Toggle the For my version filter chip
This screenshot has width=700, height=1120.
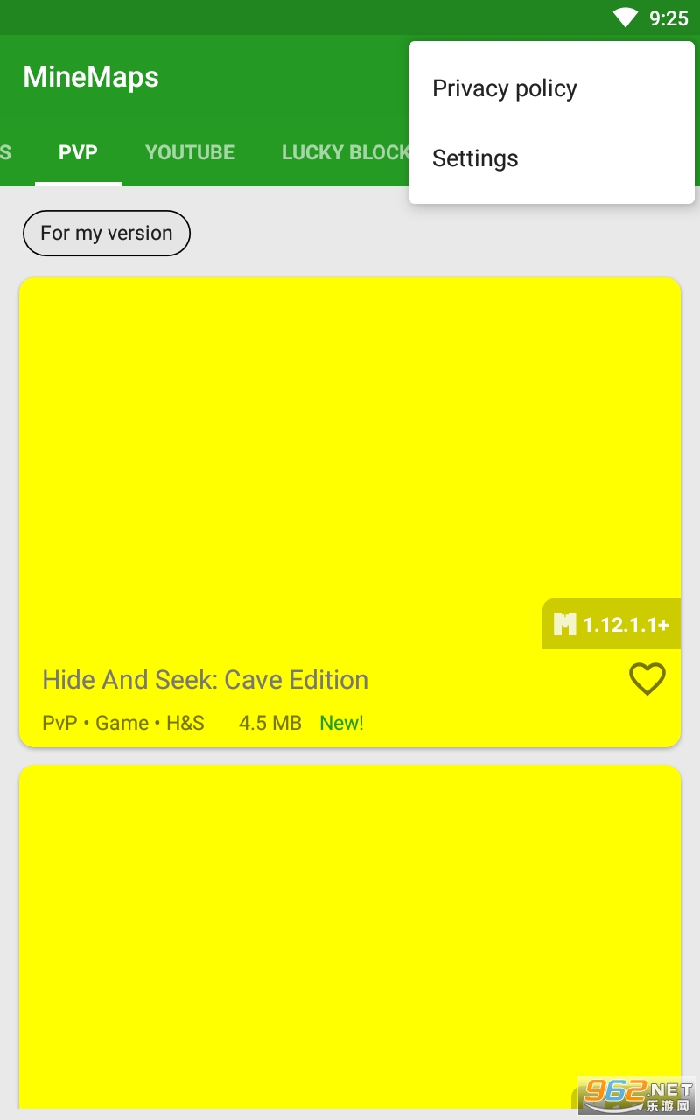[107, 233]
